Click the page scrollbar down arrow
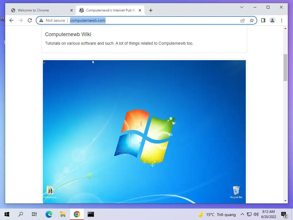 [285, 201]
